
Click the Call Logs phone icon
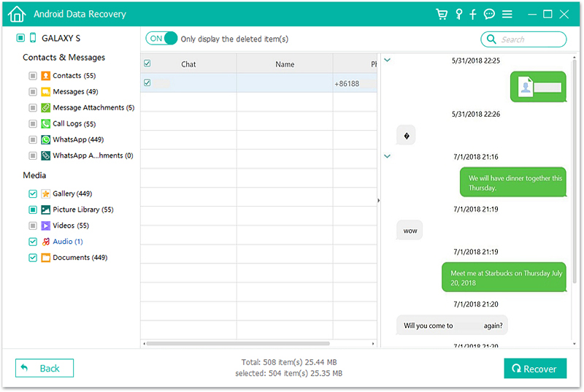(x=45, y=123)
